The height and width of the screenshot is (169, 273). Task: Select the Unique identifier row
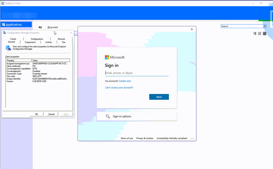(38, 79)
